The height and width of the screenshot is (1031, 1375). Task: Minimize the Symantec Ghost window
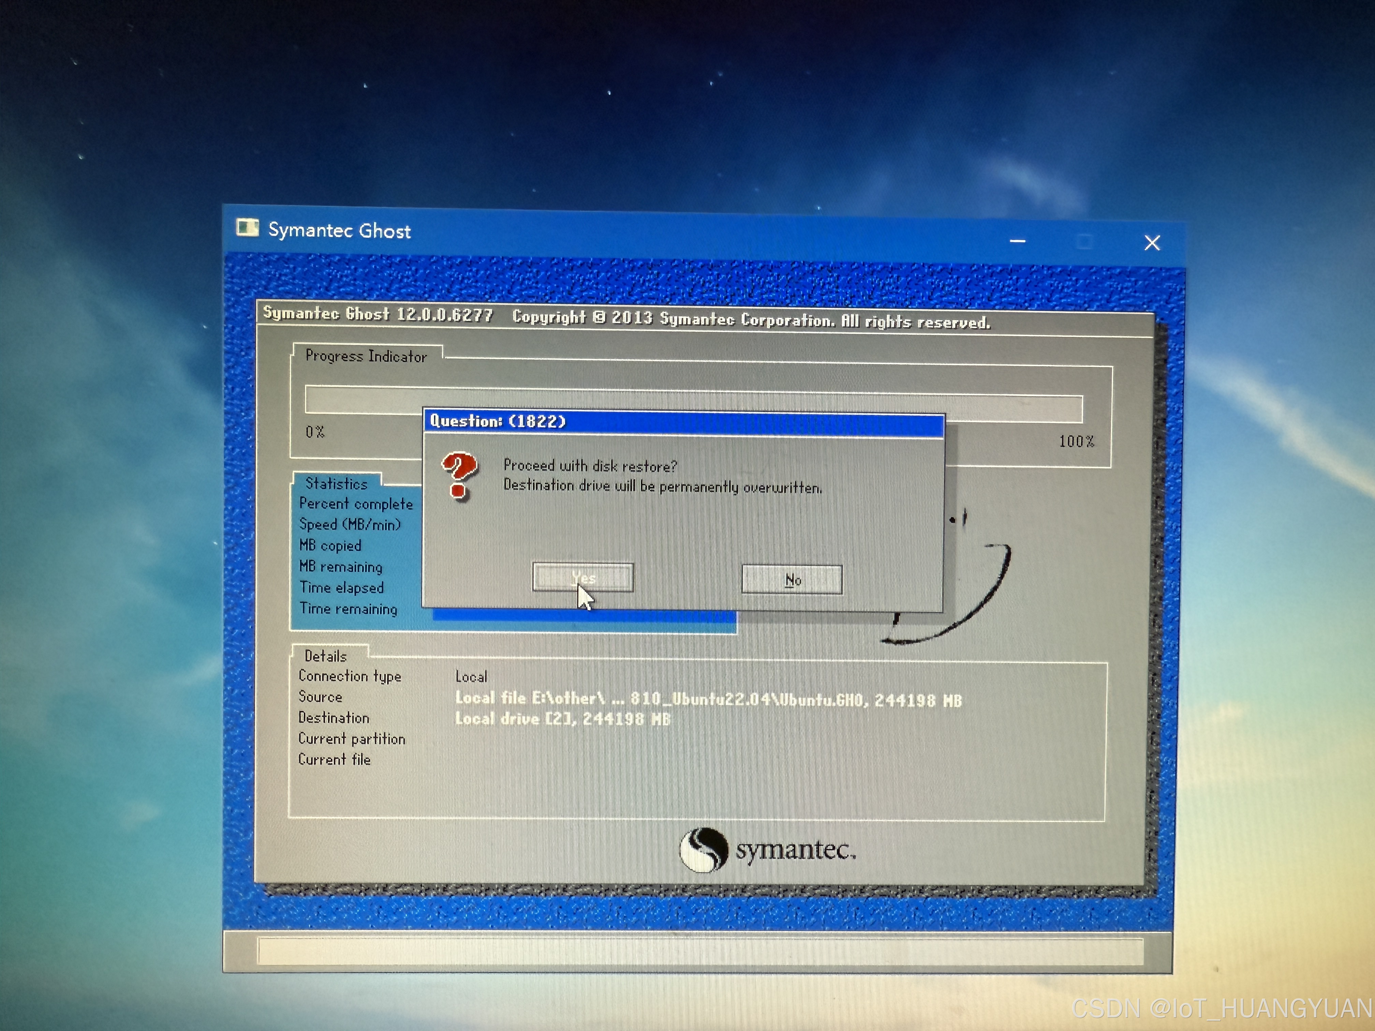[1018, 241]
